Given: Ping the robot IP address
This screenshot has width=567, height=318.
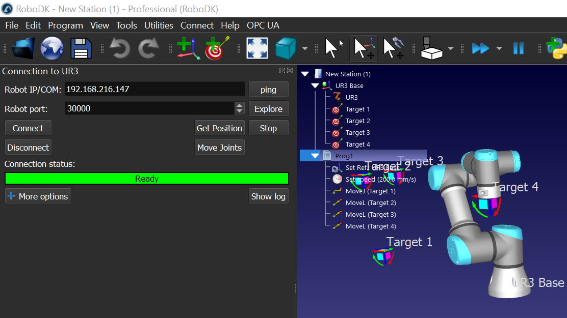Looking at the screenshot, I should [268, 90].
